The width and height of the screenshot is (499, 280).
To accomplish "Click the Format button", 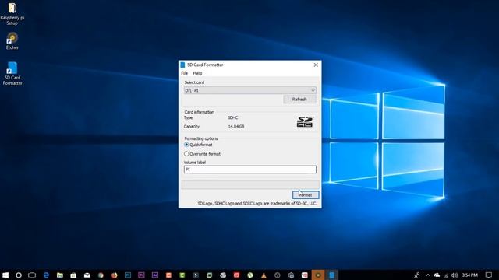I will click(x=306, y=195).
